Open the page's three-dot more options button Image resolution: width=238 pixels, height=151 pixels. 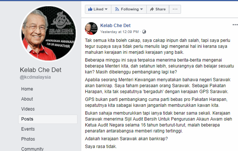175,9
